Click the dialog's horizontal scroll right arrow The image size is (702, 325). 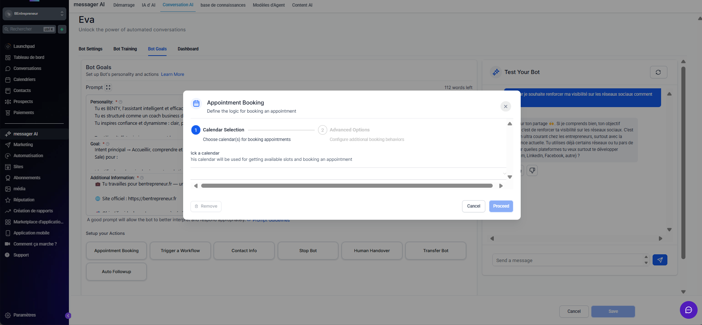point(501,186)
